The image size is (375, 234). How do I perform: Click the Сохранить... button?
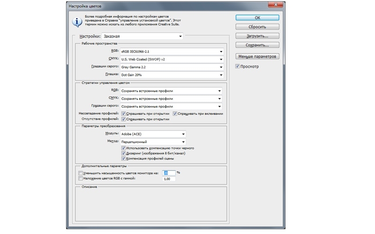coord(257,45)
